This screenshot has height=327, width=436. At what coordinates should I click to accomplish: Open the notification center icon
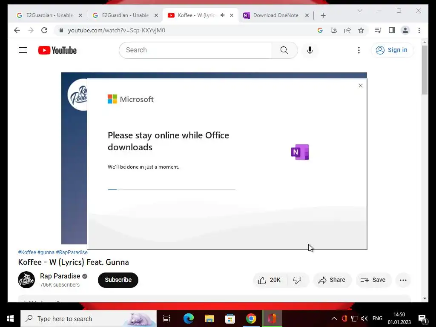(422, 319)
